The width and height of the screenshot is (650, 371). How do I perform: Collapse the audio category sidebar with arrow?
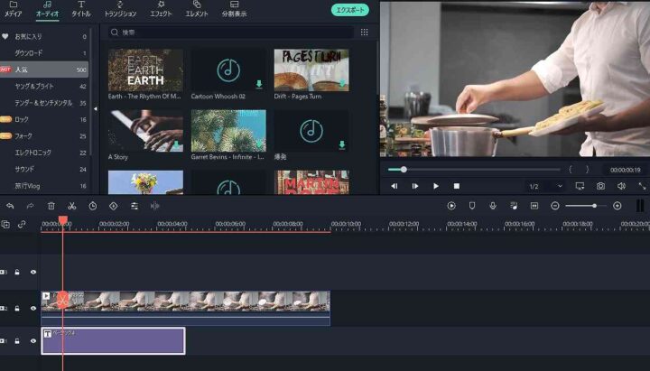point(95,109)
